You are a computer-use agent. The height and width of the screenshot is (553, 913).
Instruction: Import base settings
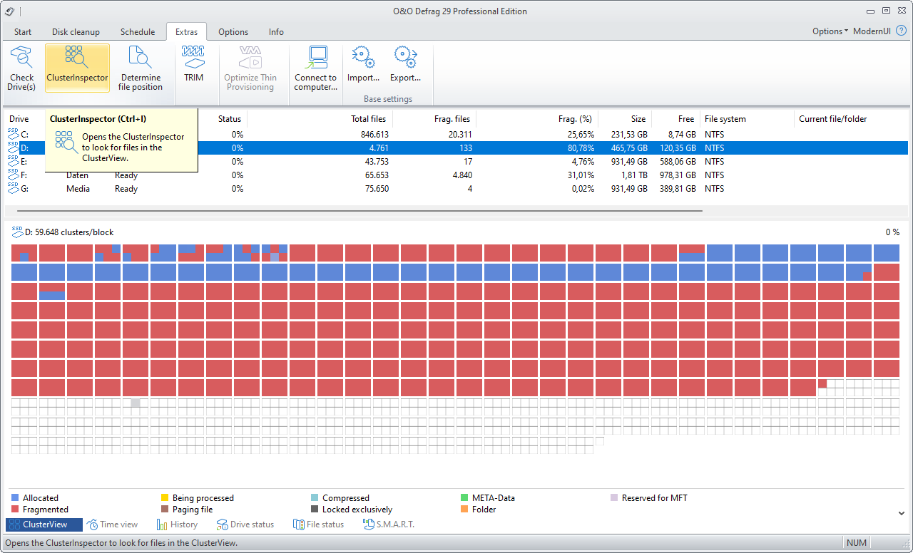click(x=363, y=64)
